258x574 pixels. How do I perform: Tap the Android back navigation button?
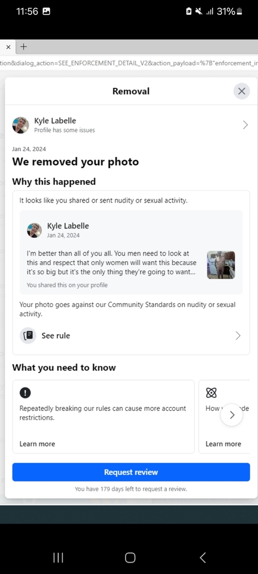tap(203, 557)
